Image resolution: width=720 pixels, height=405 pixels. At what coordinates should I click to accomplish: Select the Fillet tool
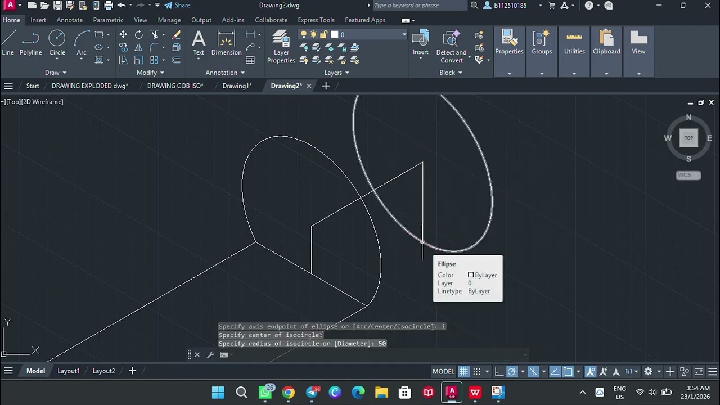[155, 47]
